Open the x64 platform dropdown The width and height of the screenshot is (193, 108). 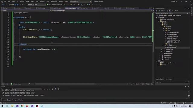[x=40, y=5]
